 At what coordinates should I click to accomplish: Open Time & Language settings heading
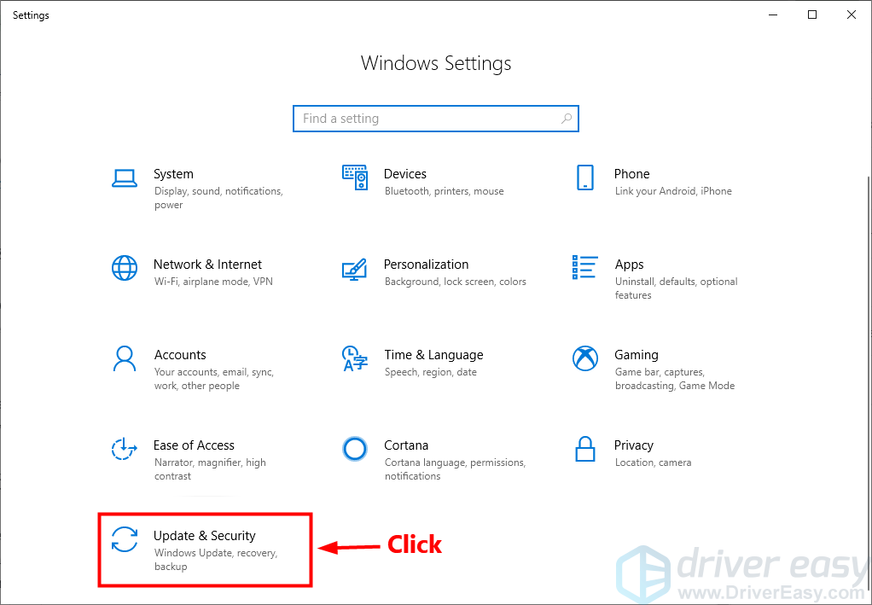click(433, 355)
